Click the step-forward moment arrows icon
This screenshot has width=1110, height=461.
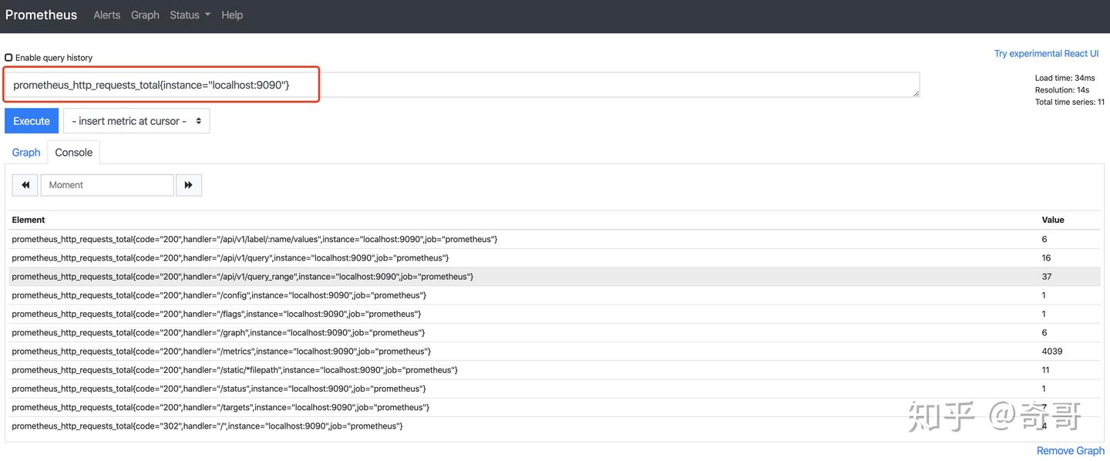(189, 185)
